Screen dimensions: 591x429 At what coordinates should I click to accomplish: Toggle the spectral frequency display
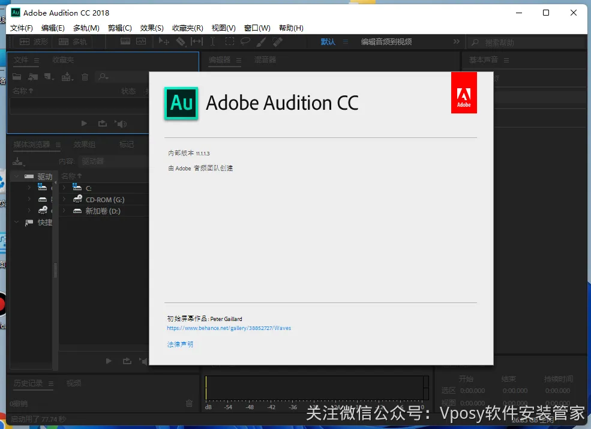[x=125, y=41]
